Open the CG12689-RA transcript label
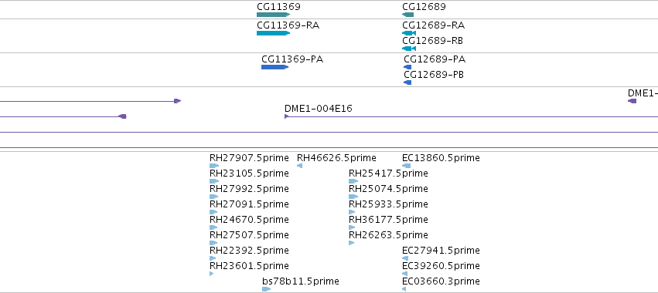658x293 pixels. point(434,25)
